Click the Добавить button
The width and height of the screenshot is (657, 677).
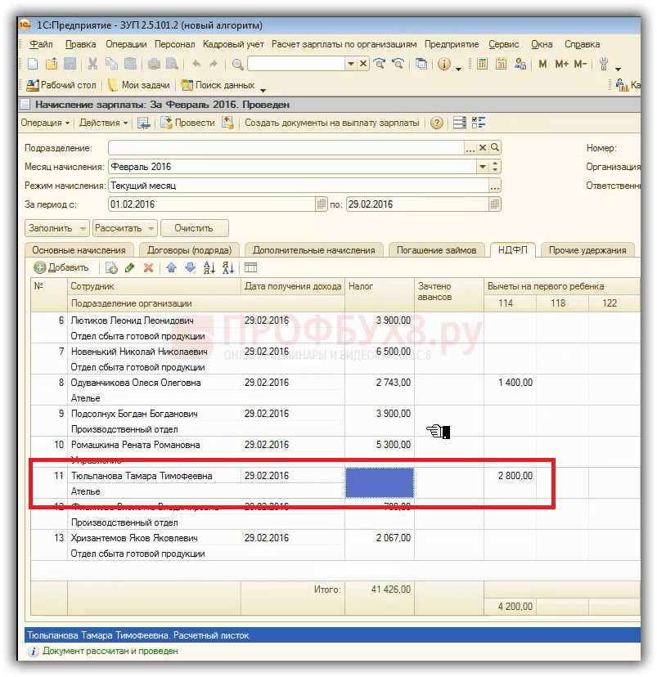(x=61, y=267)
